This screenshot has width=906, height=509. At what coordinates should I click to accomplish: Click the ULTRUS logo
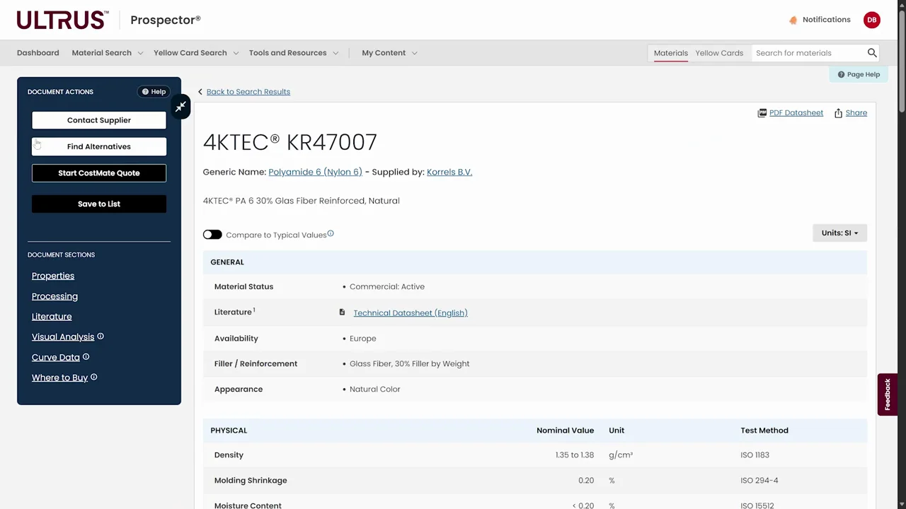pyautogui.click(x=62, y=20)
